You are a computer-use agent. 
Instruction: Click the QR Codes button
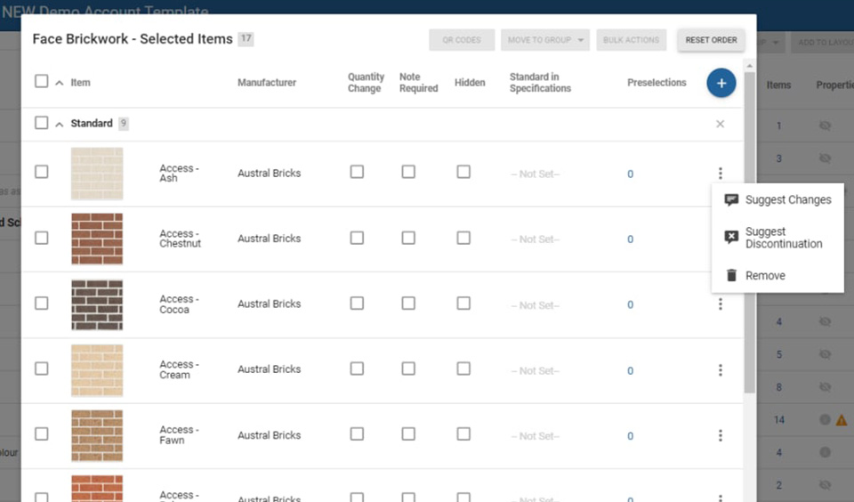coord(462,40)
